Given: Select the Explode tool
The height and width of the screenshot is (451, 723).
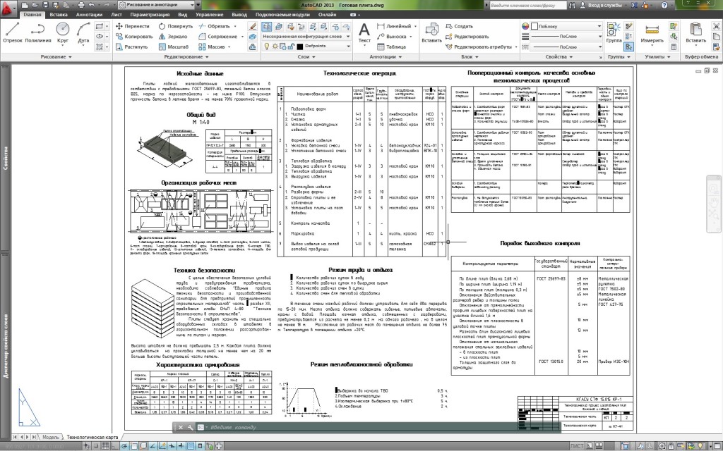Looking at the screenshot, I should pos(252,37).
